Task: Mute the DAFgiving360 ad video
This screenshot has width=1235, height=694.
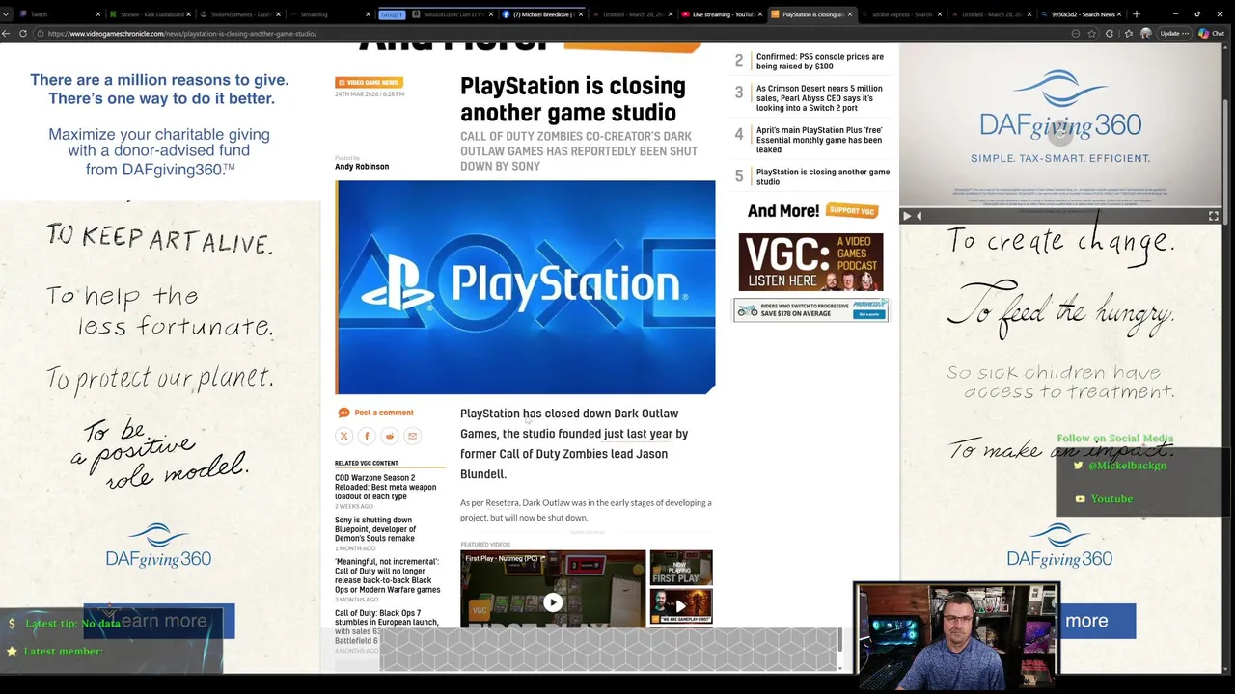Action: pos(919,216)
